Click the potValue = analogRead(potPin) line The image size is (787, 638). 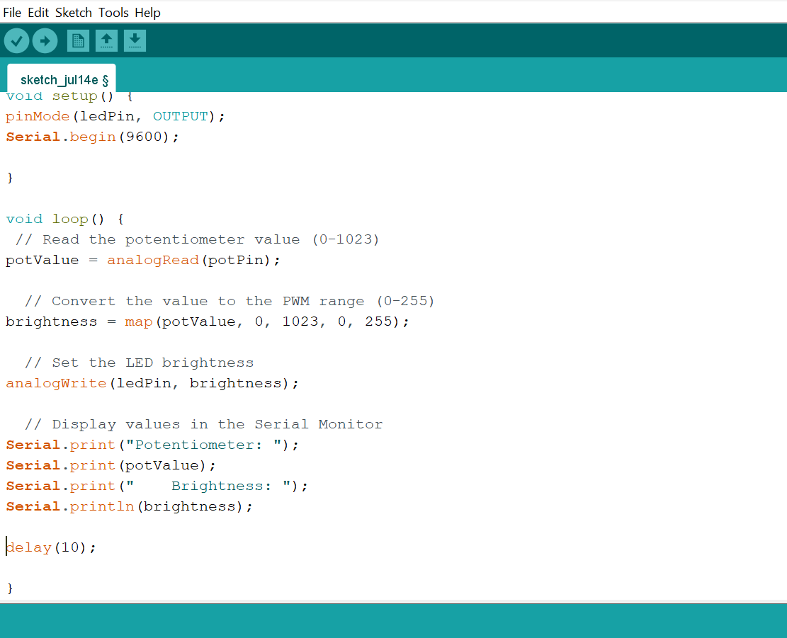142,261
